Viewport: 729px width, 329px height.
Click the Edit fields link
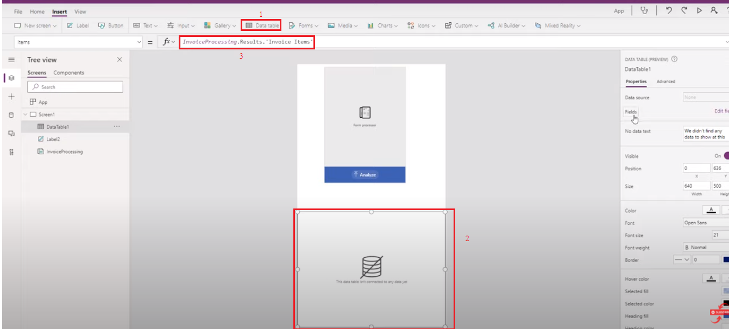(721, 111)
